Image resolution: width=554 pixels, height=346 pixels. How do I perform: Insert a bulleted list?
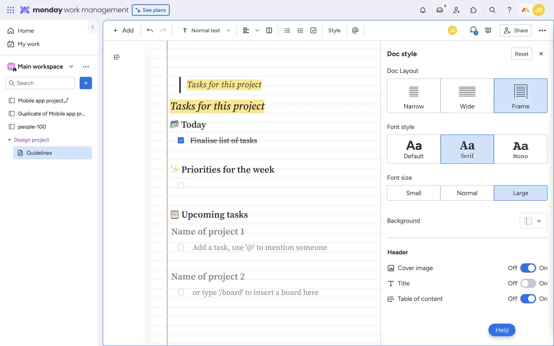[x=287, y=30]
